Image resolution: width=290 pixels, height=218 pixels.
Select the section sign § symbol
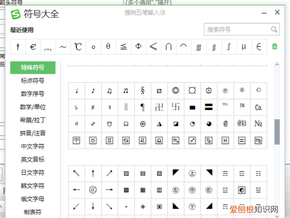pos(143,91)
